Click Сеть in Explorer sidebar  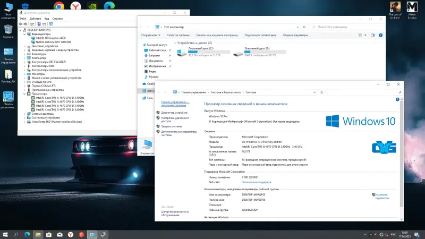150,98
